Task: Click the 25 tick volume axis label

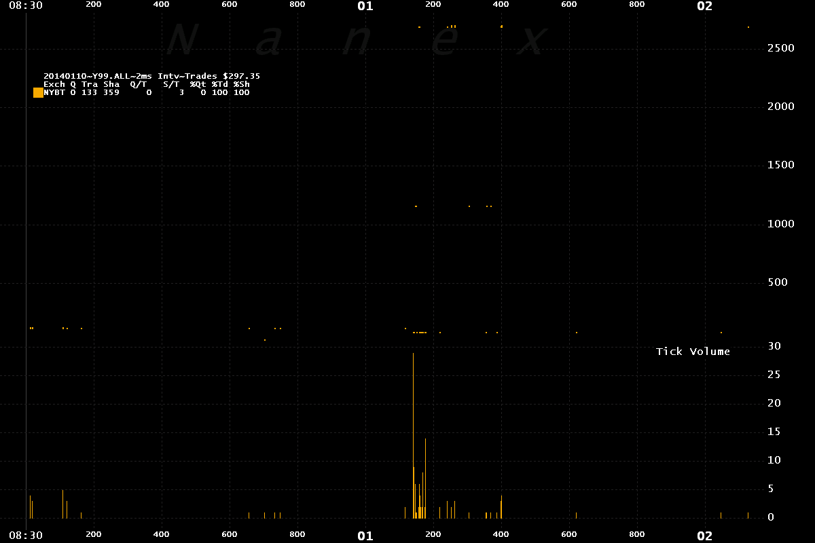Action: tap(774, 375)
